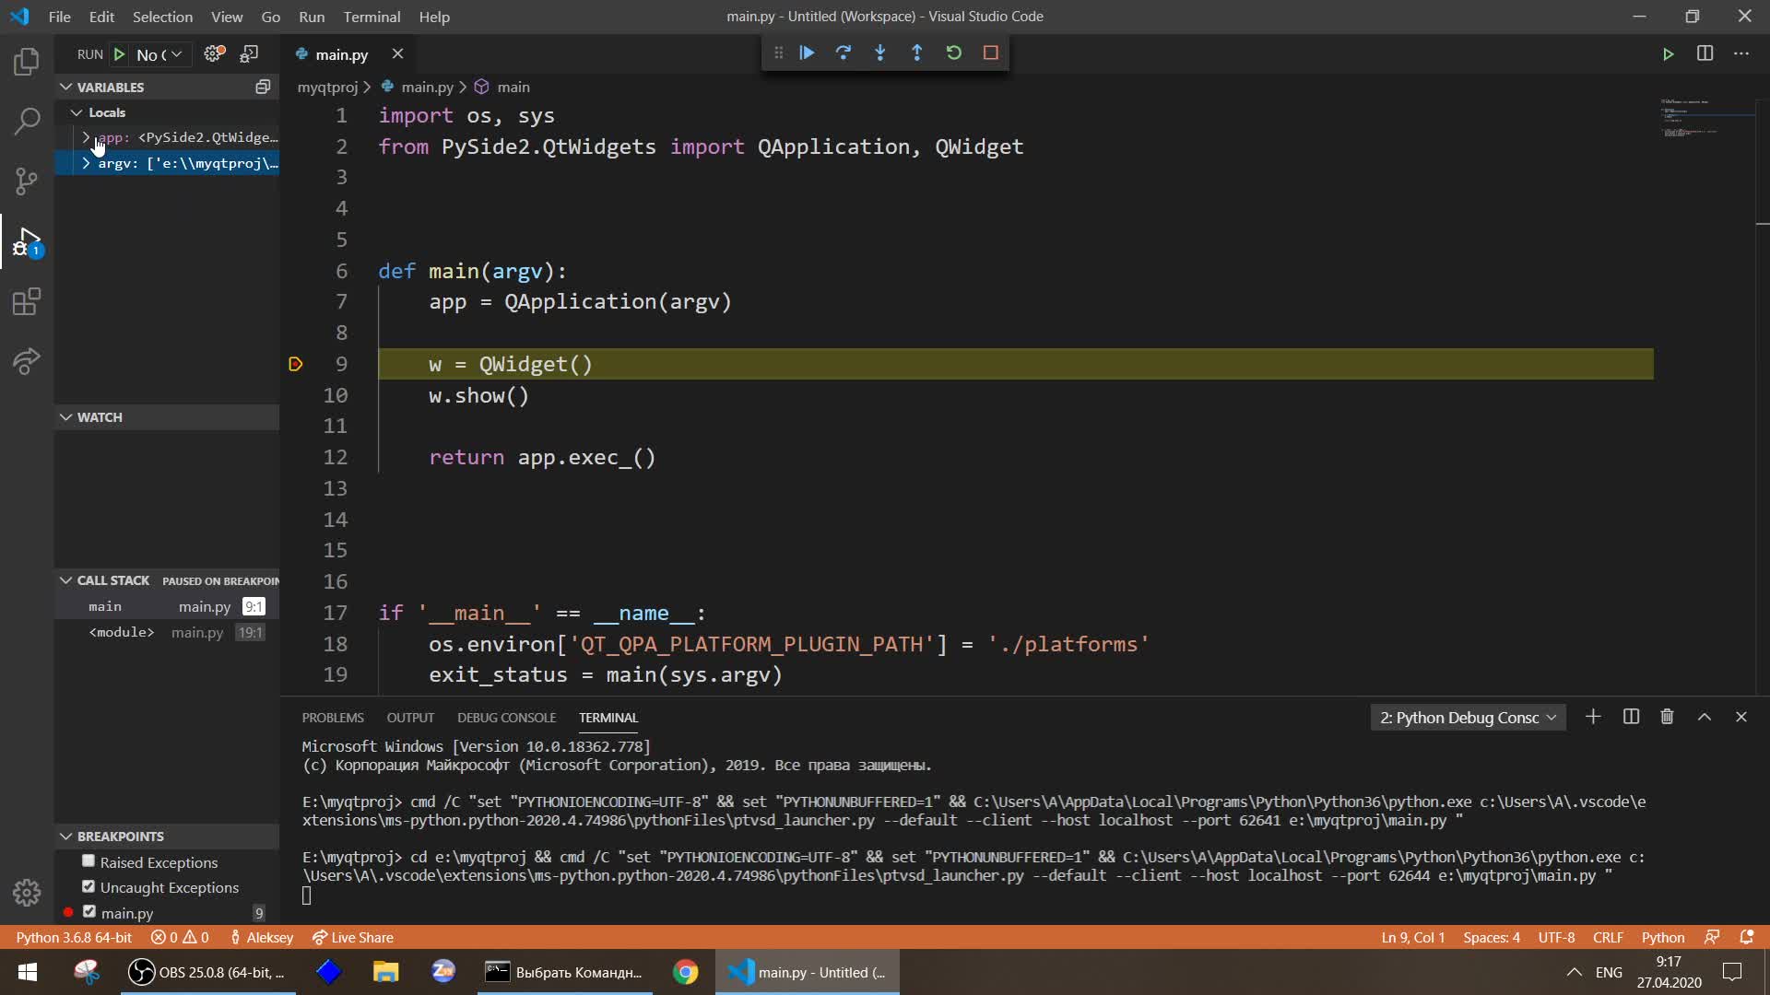Collapse the BREAKPOINTS section
Viewport: 1770px width, 995px height.
point(166,836)
